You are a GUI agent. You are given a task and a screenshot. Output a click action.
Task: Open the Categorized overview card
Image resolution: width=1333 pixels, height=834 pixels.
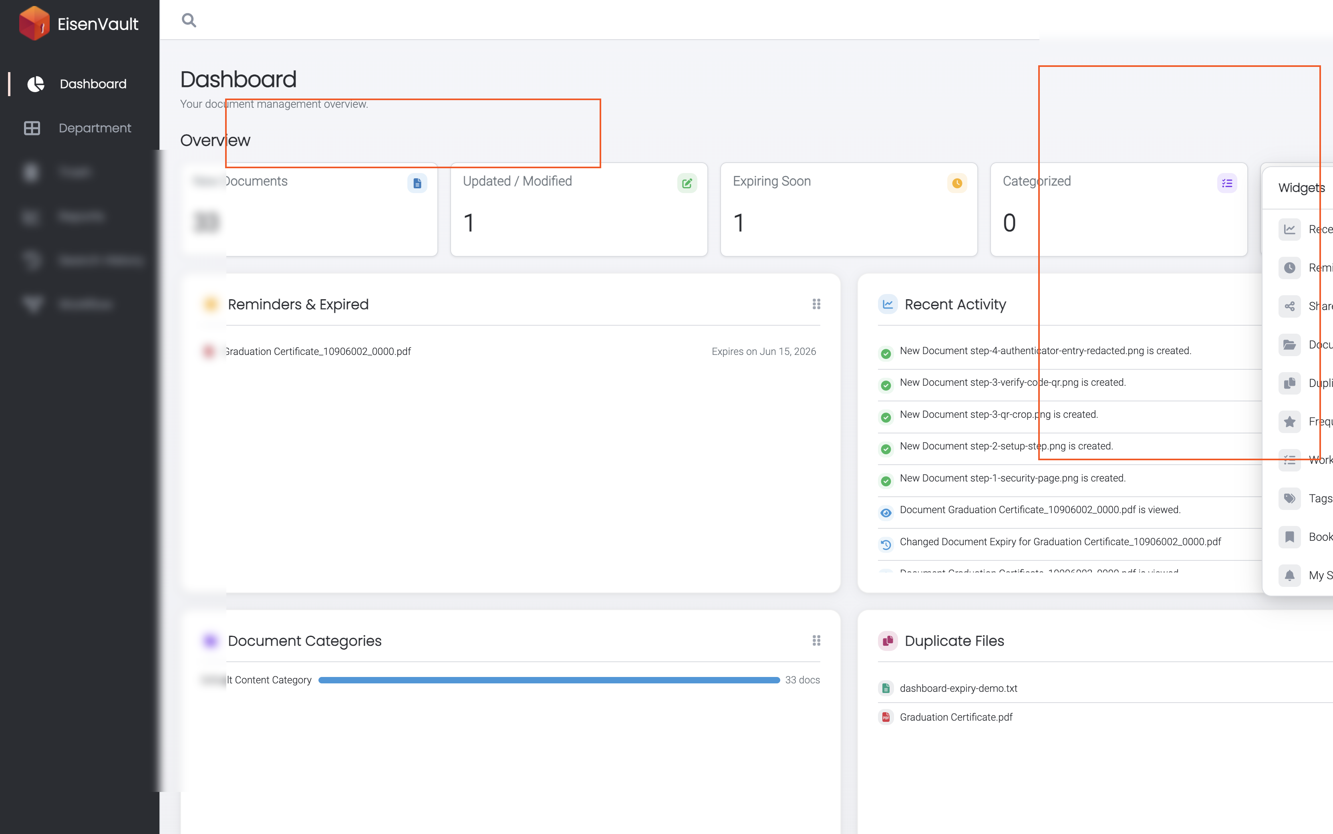point(1118,209)
